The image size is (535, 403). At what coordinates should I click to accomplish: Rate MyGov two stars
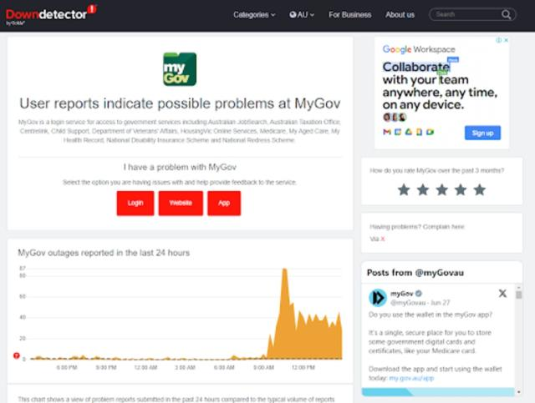423,189
